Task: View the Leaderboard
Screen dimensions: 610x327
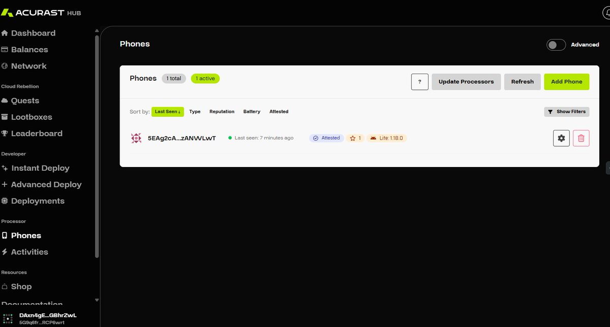Action: [36, 134]
